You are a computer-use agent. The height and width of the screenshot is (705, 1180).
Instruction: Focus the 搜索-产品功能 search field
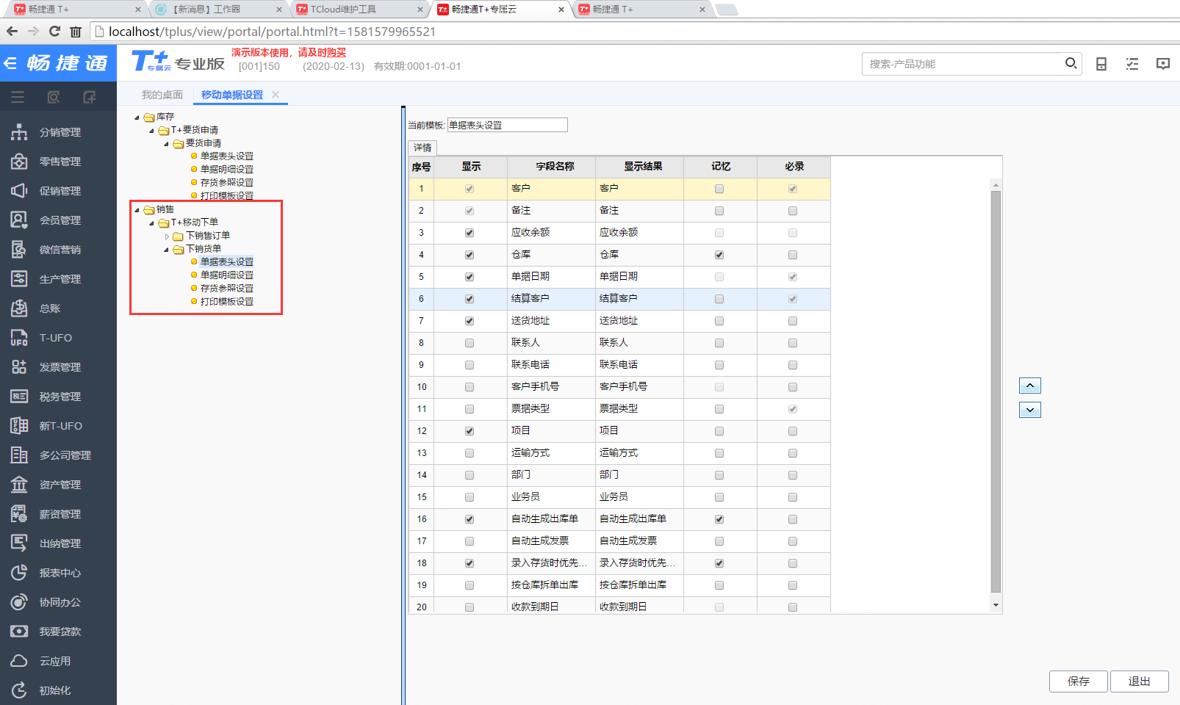[x=963, y=64]
